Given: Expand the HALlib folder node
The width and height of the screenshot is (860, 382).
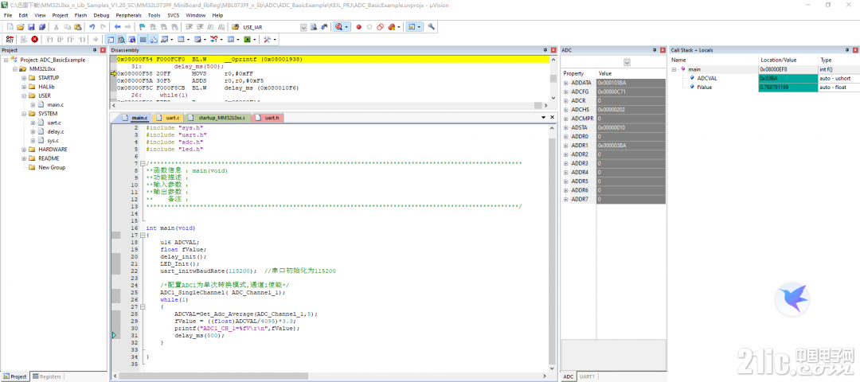Looking at the screenshot, I should tap(24, 87).
